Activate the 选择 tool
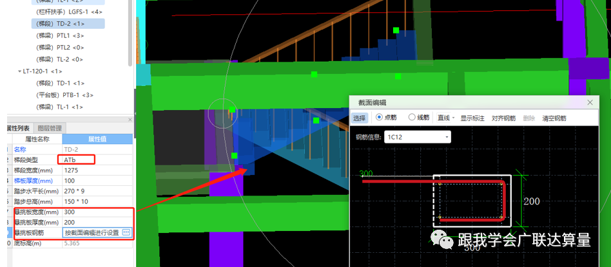 [360, 118]
